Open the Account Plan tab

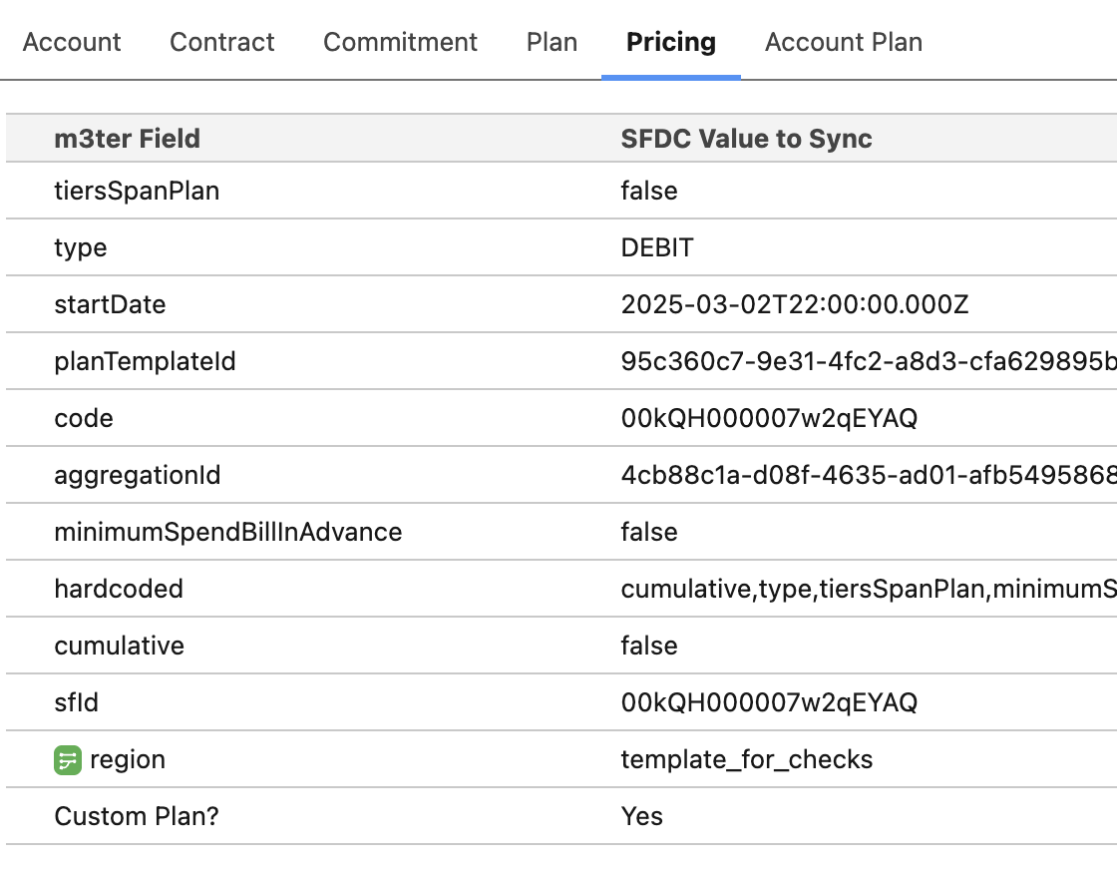tap(844, 43)
